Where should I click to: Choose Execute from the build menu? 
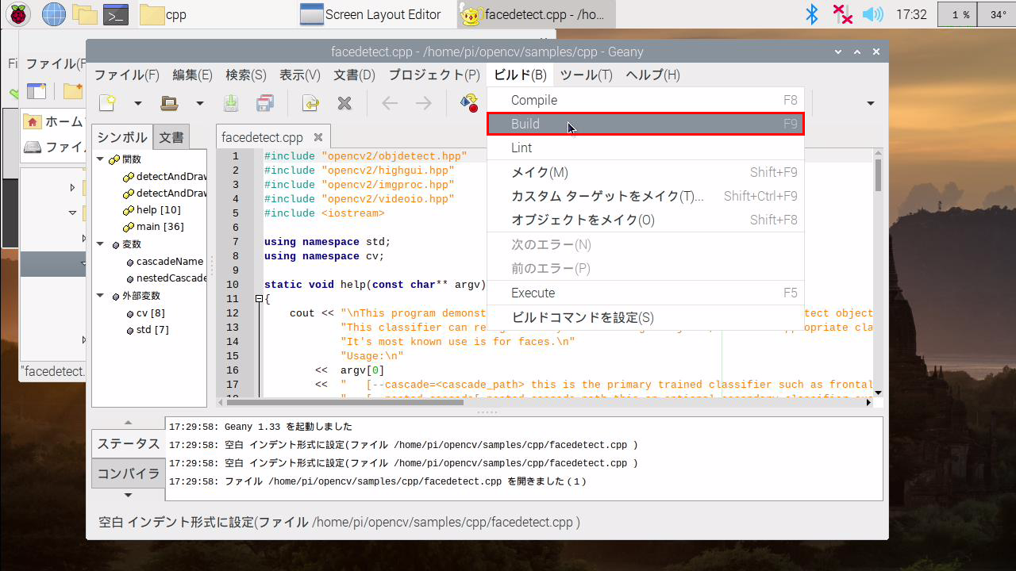tap(645, 293)
